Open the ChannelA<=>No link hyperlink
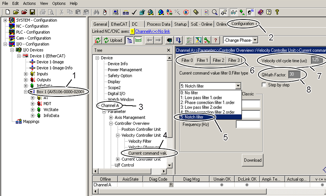This screenshot has height=196, width=326. click(x=153, y=31)
